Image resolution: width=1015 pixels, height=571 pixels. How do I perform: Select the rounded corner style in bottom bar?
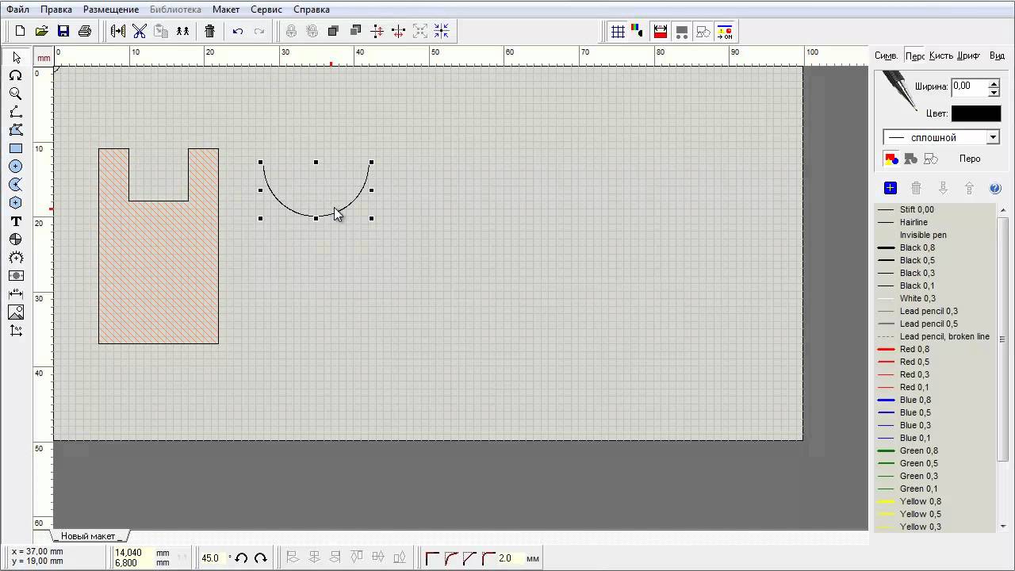489,558
